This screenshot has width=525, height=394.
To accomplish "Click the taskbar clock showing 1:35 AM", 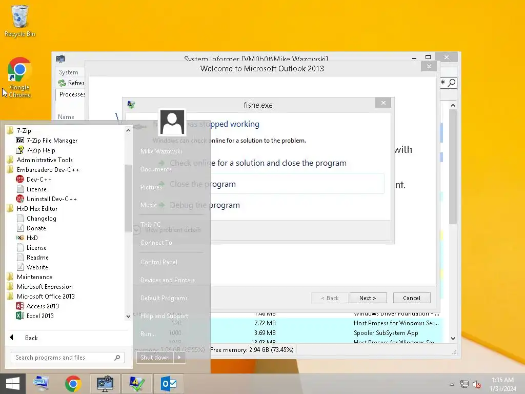I will [503, 384].
